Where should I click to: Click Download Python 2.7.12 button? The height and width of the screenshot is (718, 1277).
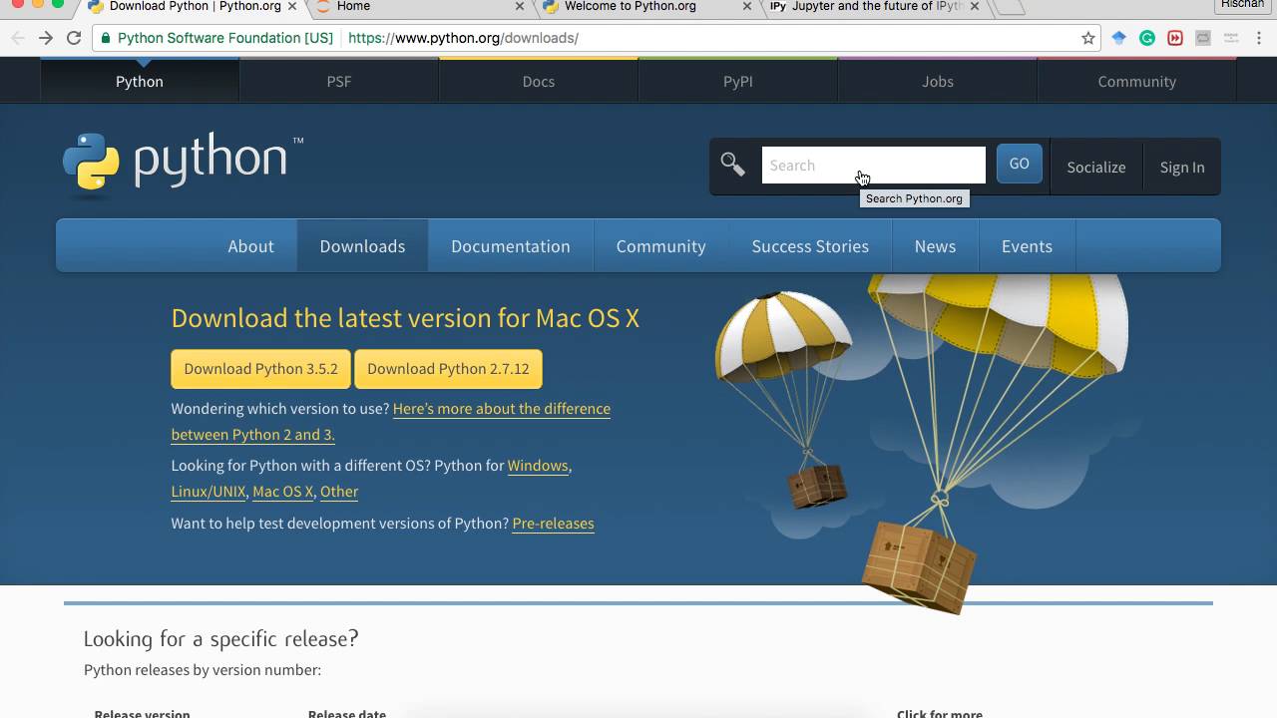[x=448, y=369]
